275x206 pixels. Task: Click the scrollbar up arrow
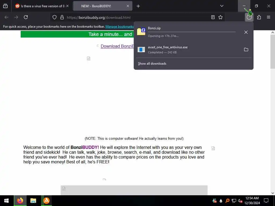(273, 32)
